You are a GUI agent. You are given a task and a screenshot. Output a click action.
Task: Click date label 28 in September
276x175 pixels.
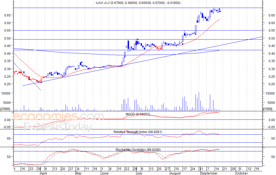(x=233, y=169)
